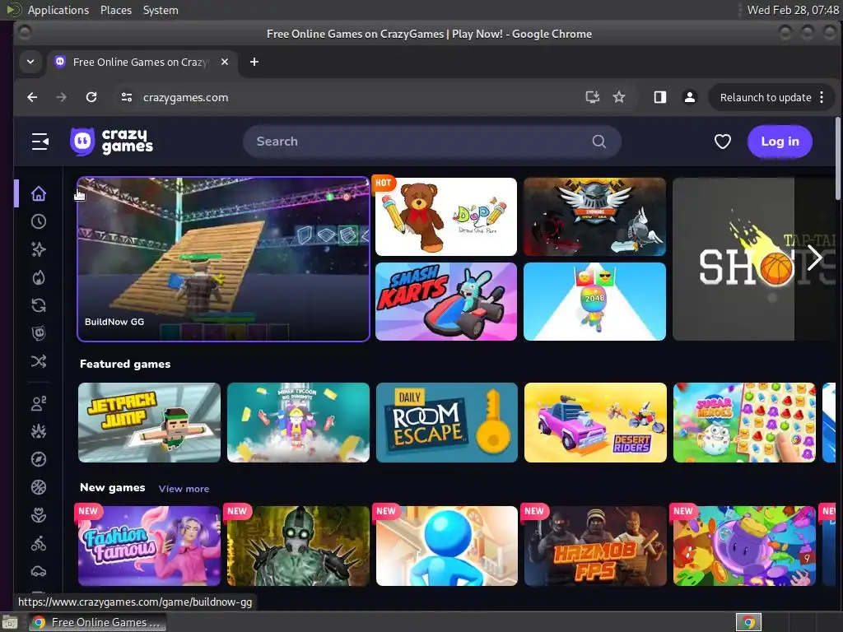Open System menu
843x632 pixels.
coord(161,10)
